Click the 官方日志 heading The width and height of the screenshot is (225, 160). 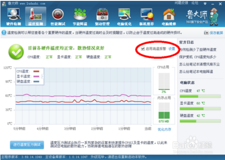[x=187, y=42]
